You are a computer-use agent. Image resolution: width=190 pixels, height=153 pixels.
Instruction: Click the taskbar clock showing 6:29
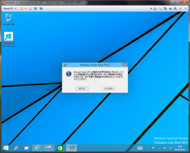[x=180, y=148]
